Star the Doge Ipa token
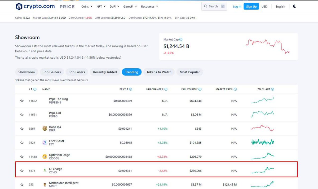This screenshot has height=189, width=318. click(x=22, y=129)
